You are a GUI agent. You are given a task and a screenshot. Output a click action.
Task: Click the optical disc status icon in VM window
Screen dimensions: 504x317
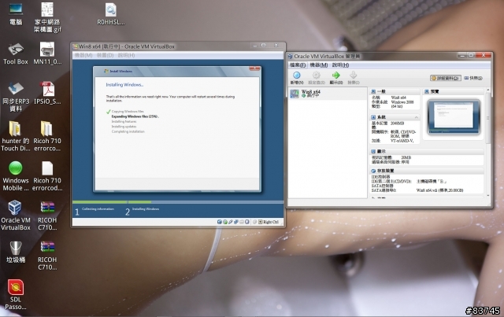[225, 222]
